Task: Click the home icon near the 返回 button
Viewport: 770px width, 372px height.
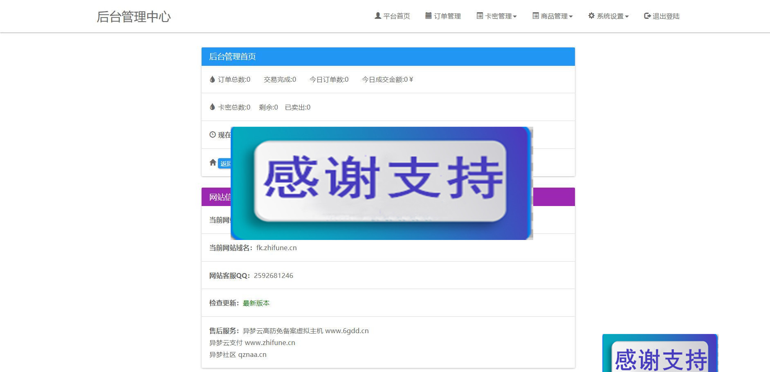Action: (213, 162)
